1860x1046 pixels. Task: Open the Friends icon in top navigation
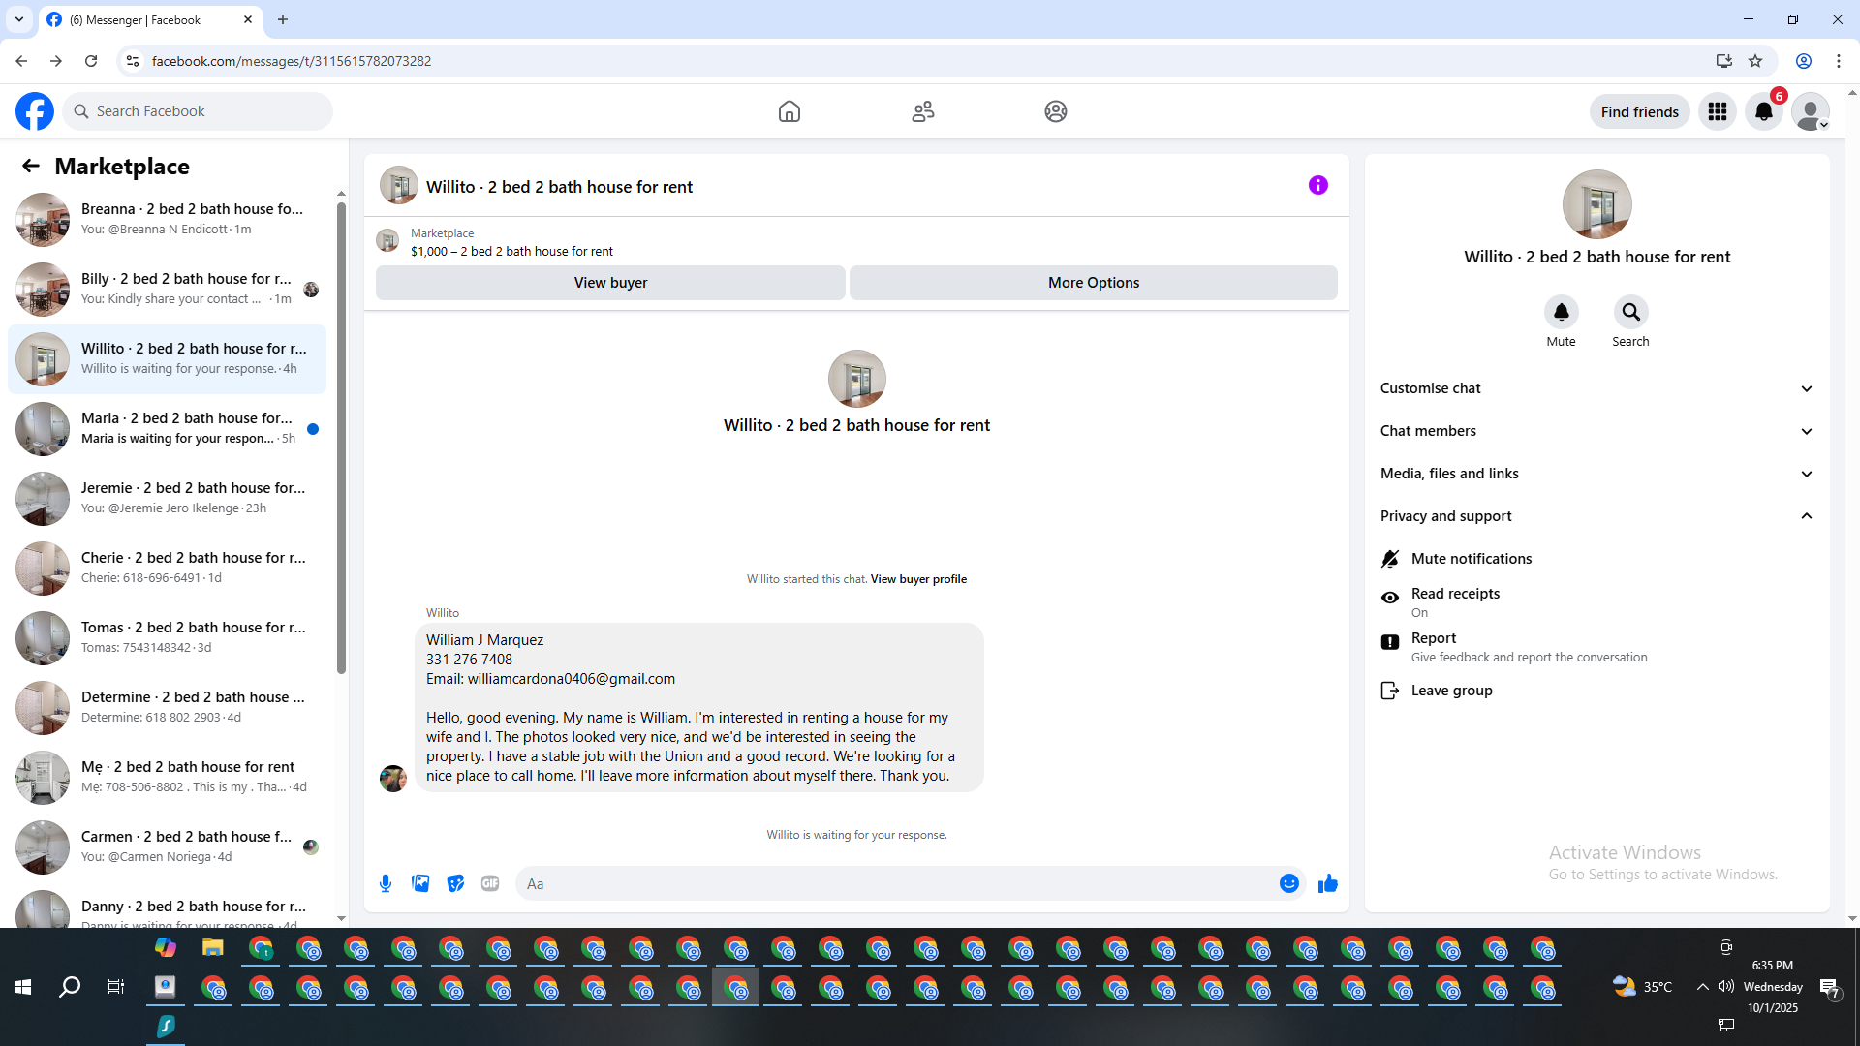(923, 111)
